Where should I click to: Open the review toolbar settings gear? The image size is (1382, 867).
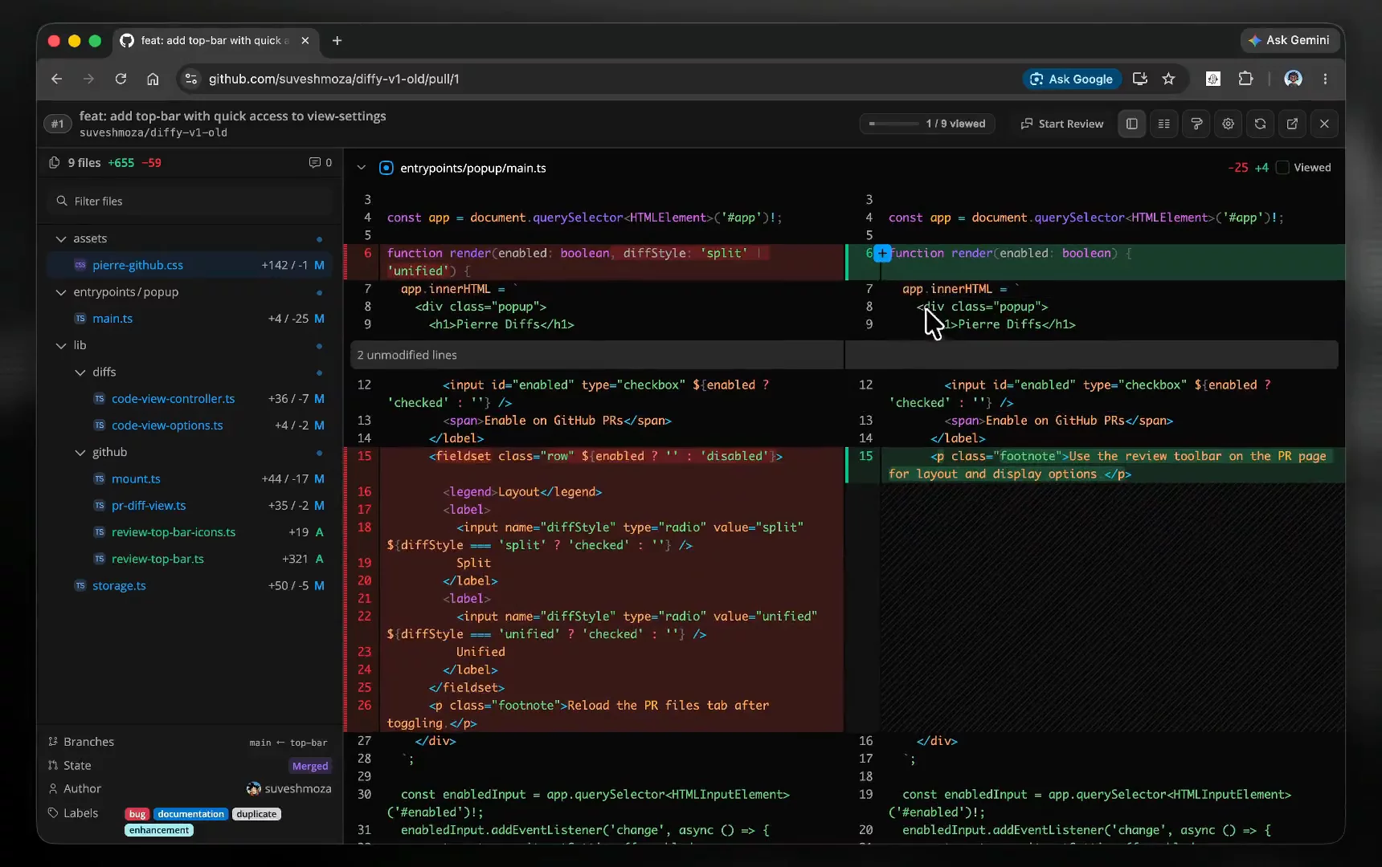(1228, 124)
